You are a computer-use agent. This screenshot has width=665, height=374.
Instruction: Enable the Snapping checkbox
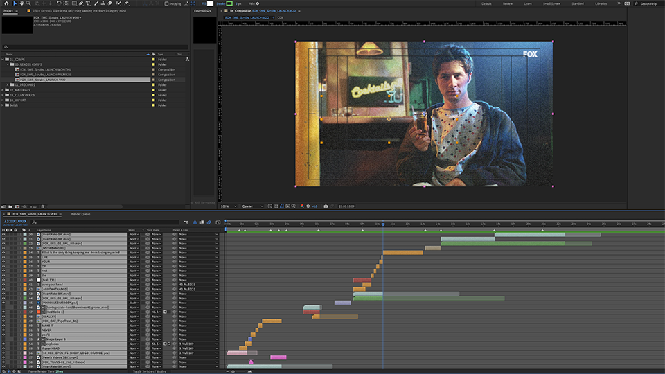tap(167, 3)
